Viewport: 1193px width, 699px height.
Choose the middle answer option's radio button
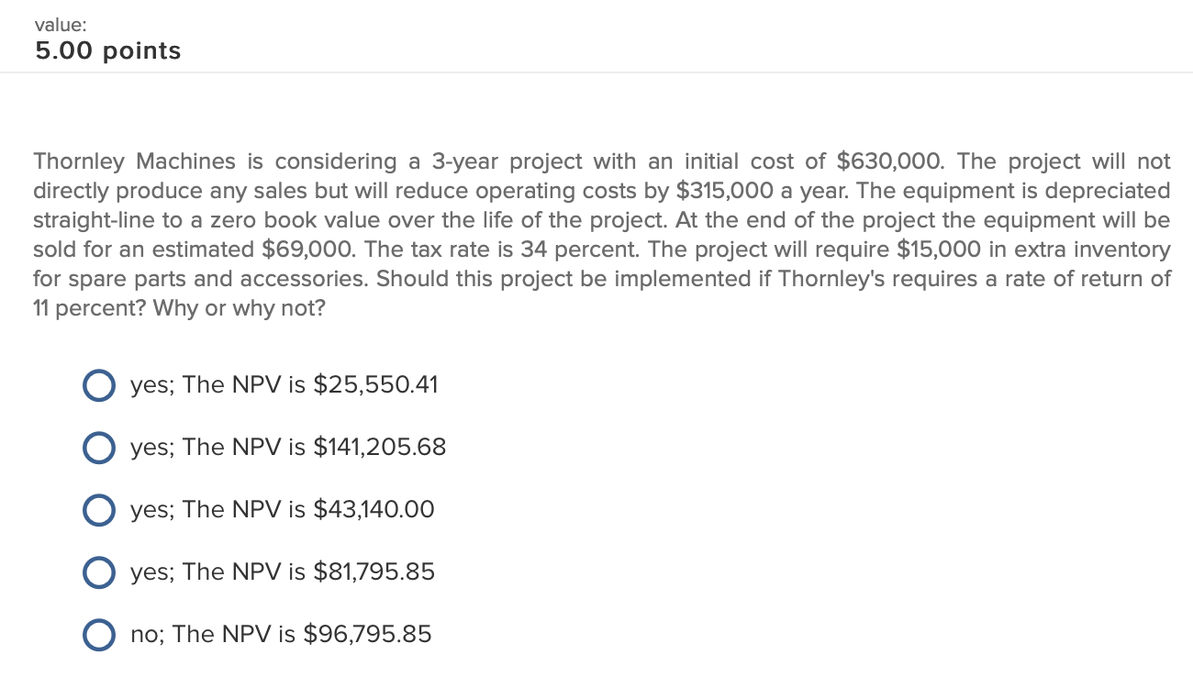coord(98,510)
